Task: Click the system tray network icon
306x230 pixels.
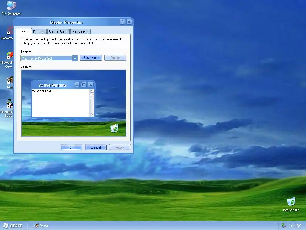Action: click(284, 226)
